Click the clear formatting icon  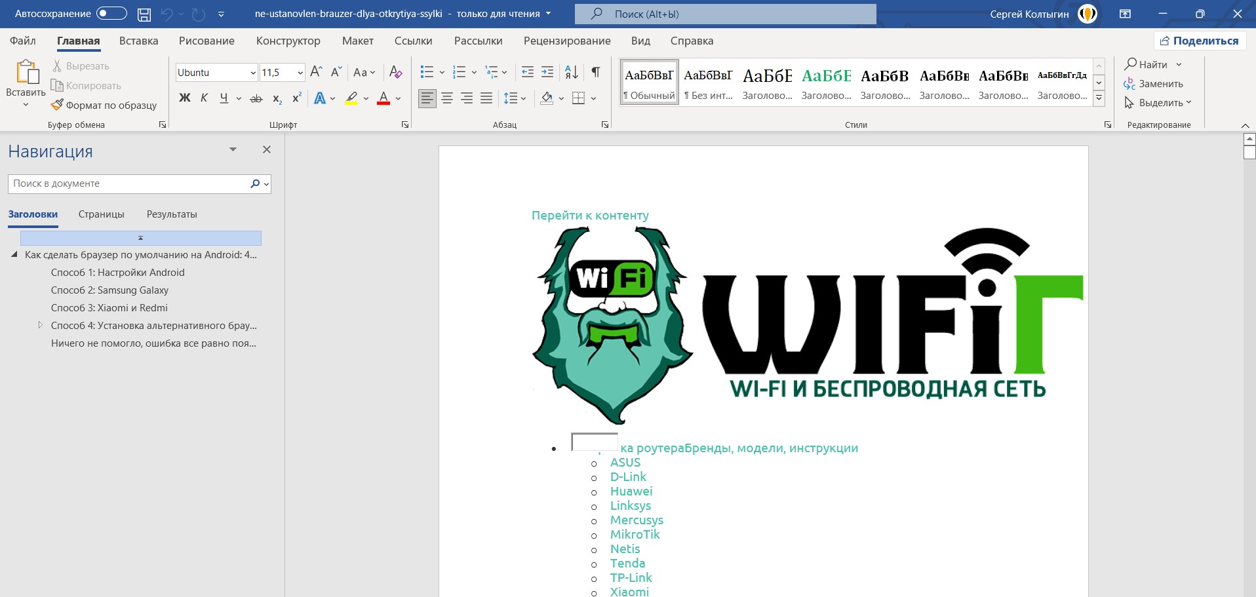tap(395, 72)
